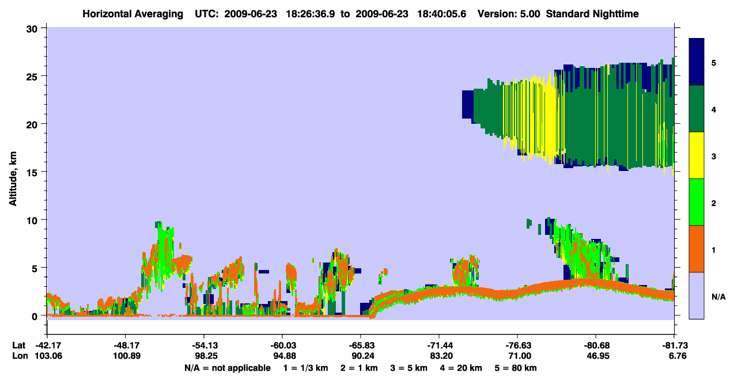Click the y-axis tick label 30
Viewport: 749px width, 384px height.
(33, 28)
